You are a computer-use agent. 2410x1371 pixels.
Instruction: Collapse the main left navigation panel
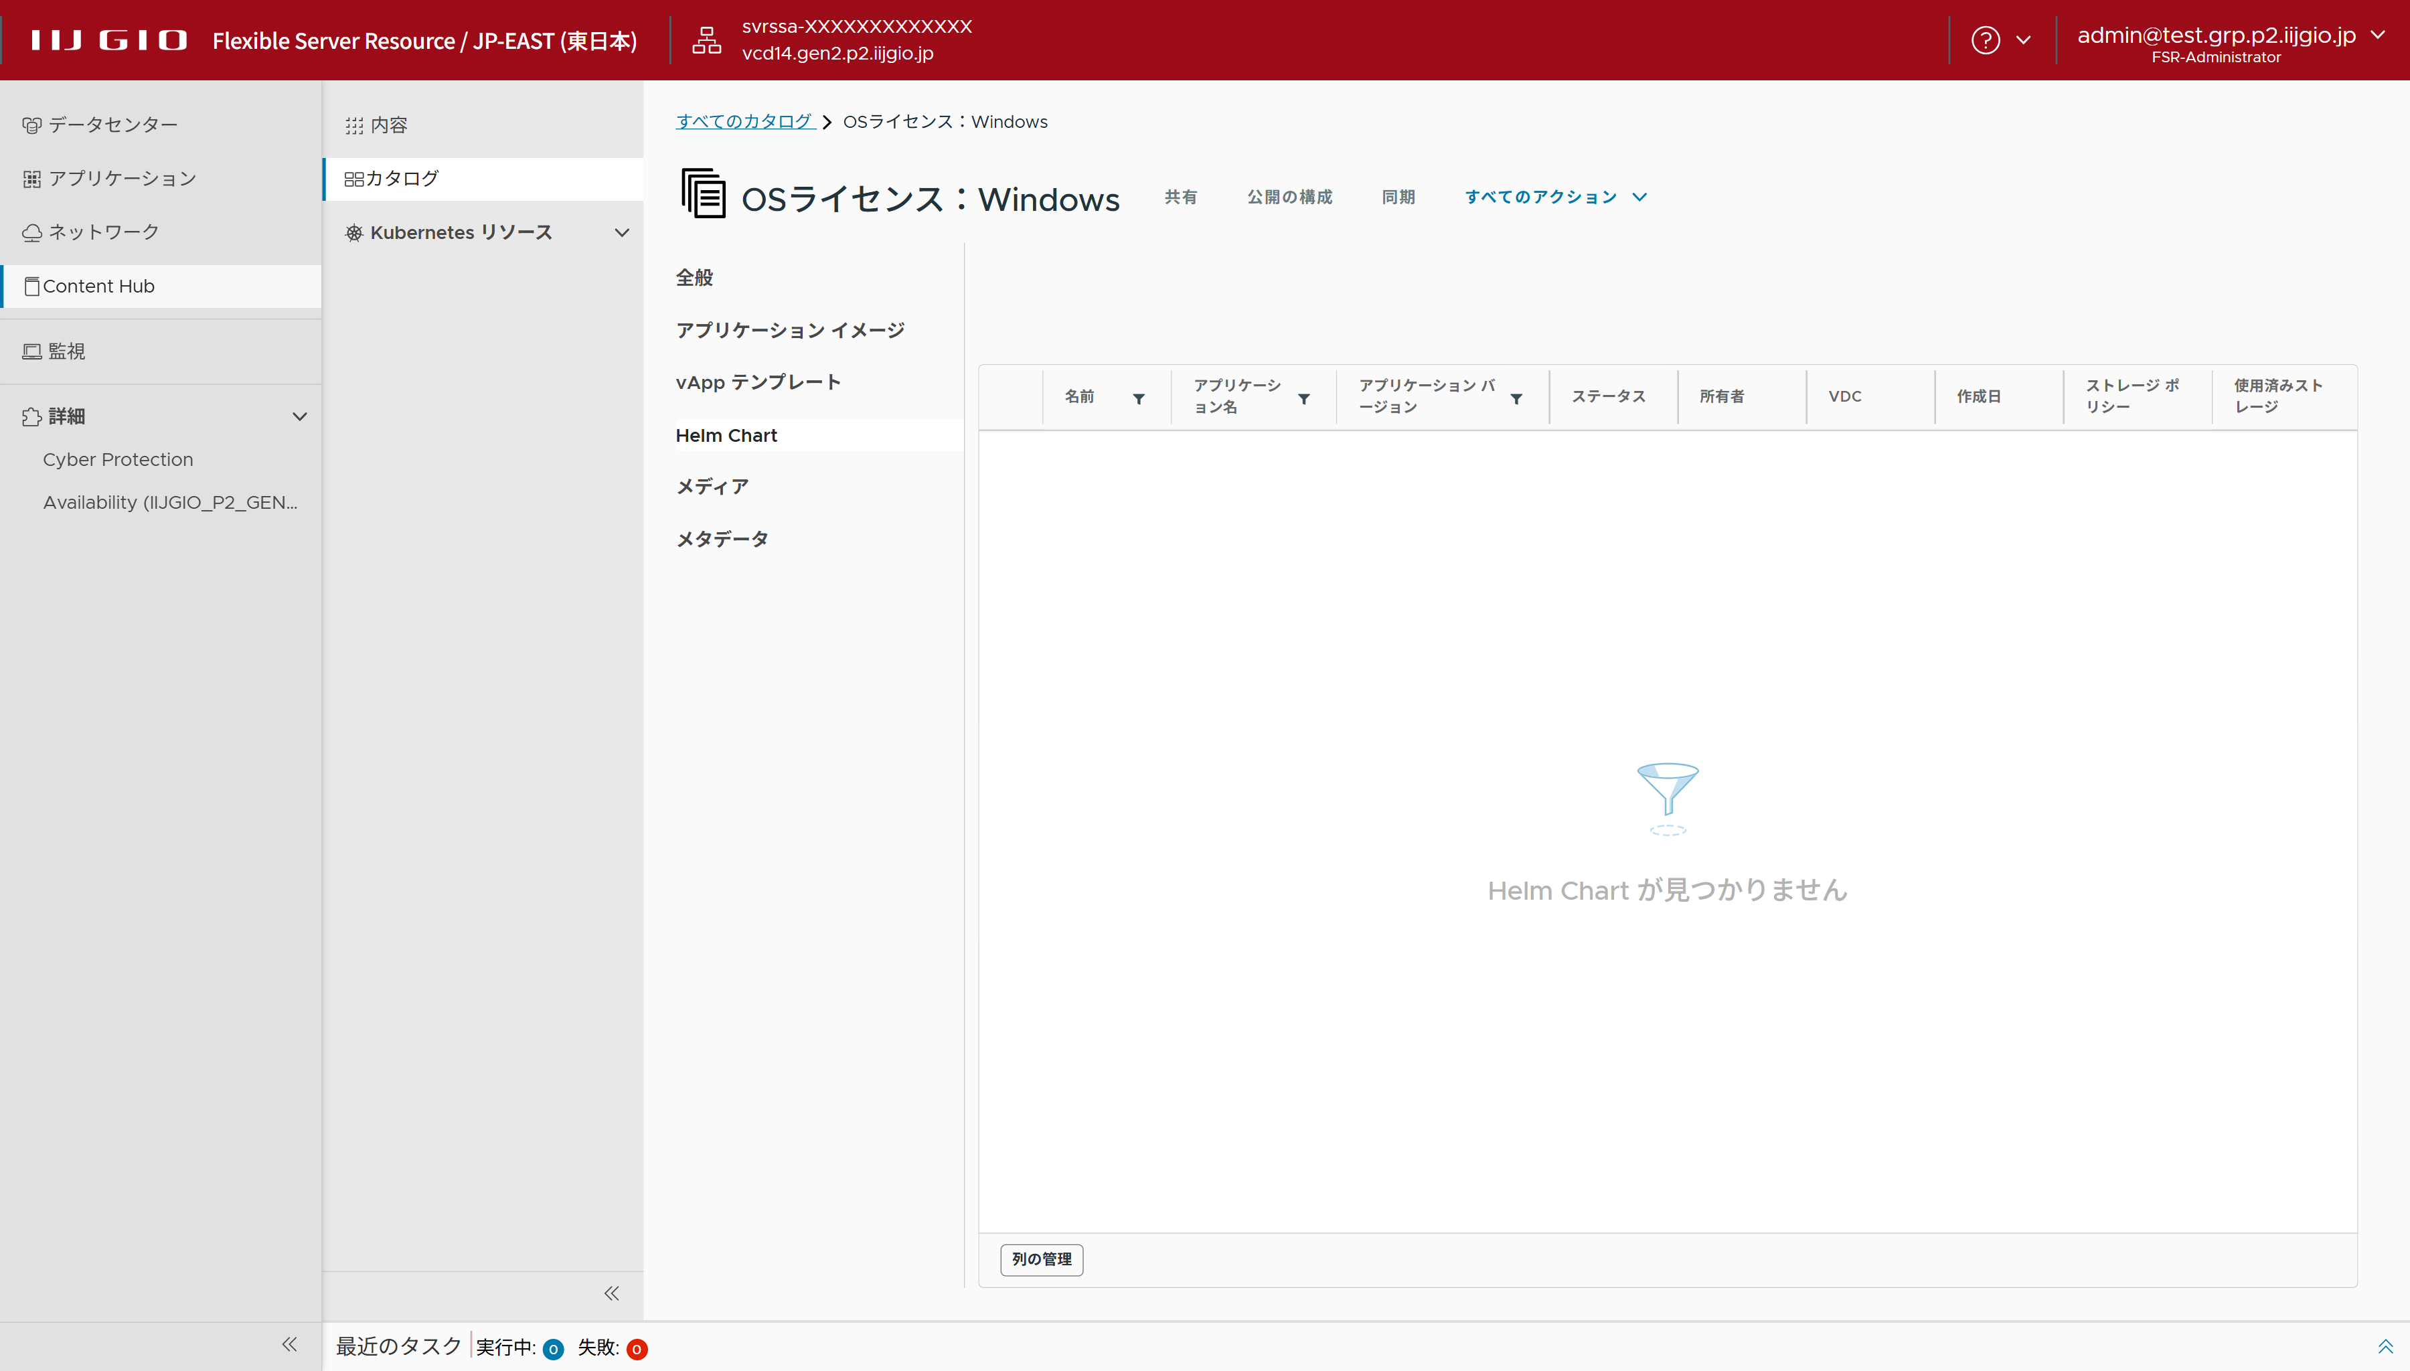coord(289,1345)
